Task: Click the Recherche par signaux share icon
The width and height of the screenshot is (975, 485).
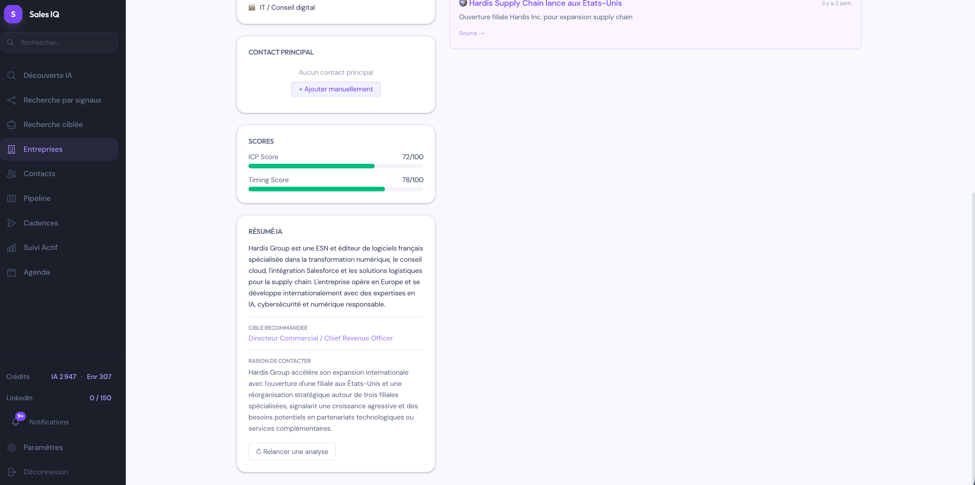Action: tap(11, 100)
